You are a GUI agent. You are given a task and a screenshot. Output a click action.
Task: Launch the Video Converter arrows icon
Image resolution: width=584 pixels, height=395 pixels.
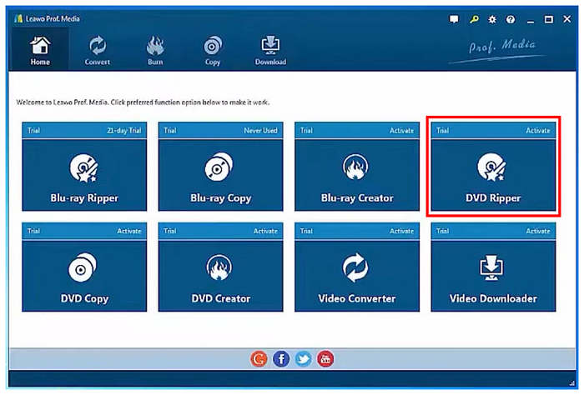coord(355,267)
